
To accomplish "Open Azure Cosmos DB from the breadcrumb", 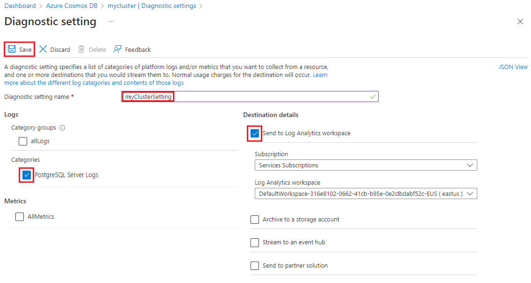I will [x=72, y=6].
